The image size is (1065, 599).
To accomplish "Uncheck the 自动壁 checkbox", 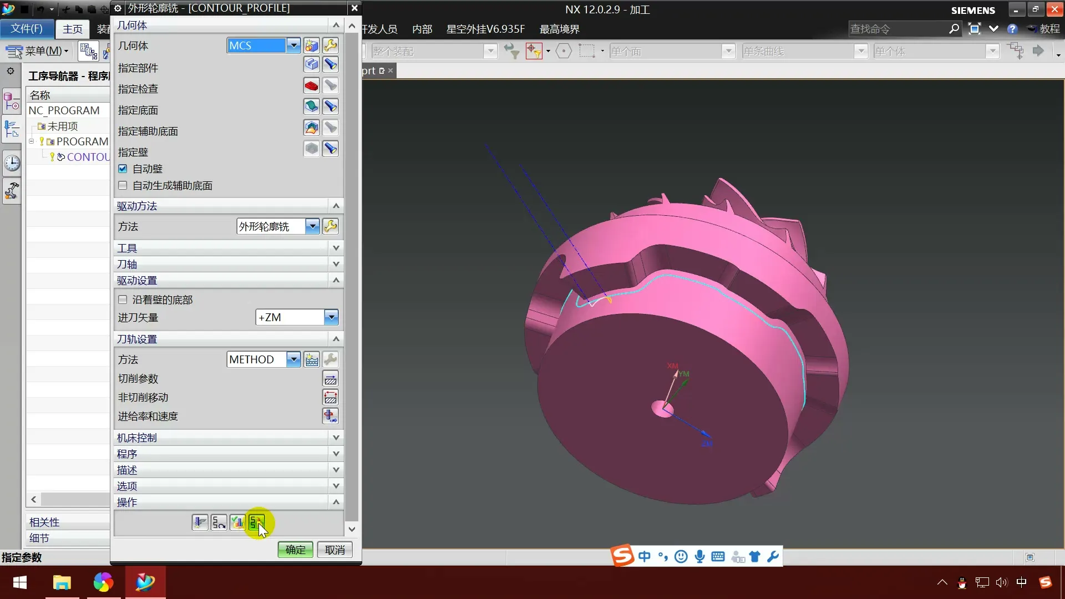I will click(123, 169).
